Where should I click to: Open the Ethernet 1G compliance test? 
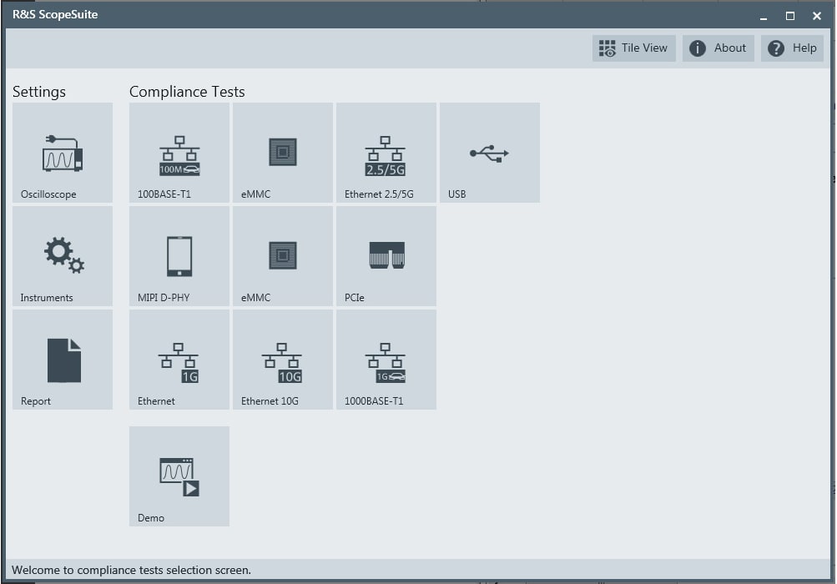click(x=179, y=360)
